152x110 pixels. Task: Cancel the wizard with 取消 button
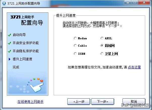point(134,102)
